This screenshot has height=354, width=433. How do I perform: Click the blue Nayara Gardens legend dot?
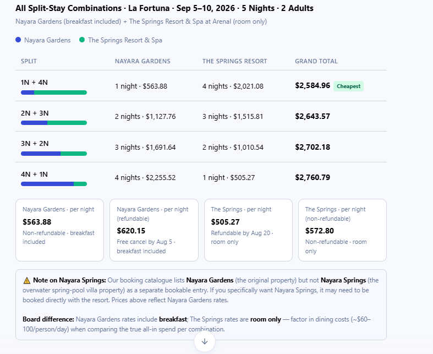(x=18, y=40)
